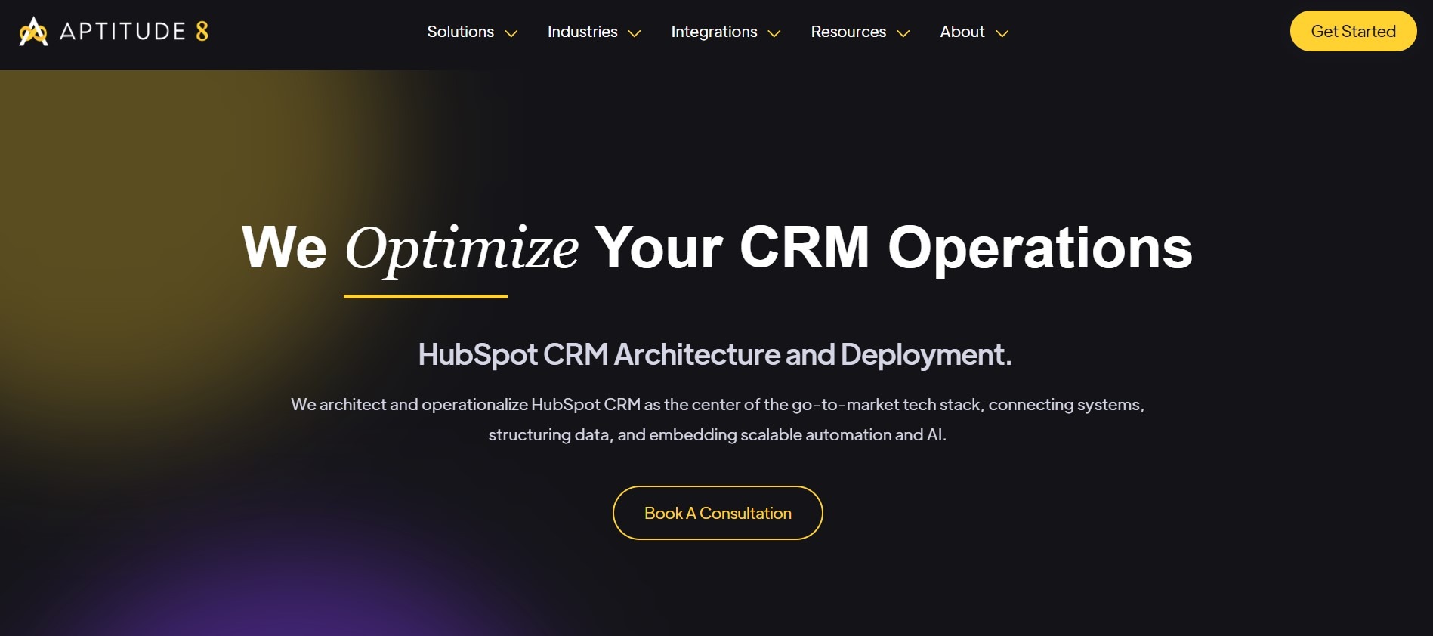Viewport: 1433px width, 636px height.
Task: Open the Integrations menu
Action: [714, 32]
